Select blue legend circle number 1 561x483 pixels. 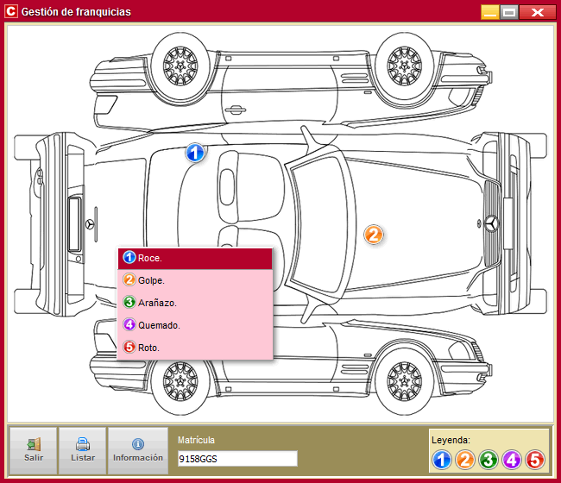click(441, 460)
